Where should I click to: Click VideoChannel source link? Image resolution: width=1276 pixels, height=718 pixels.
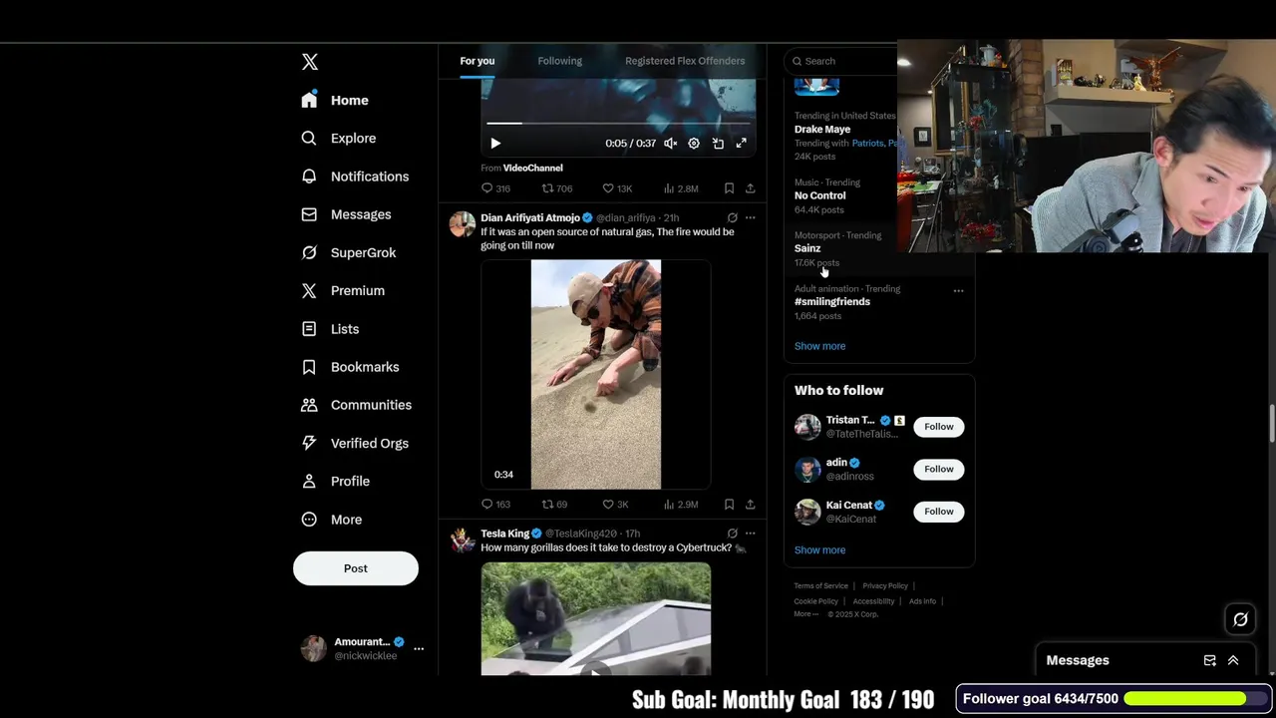pyautogui.click(x=532, y=168)
